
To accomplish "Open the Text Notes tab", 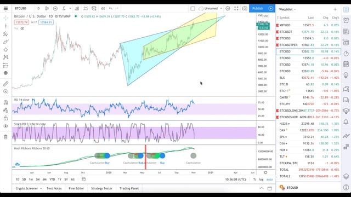I will pos(54,188).
